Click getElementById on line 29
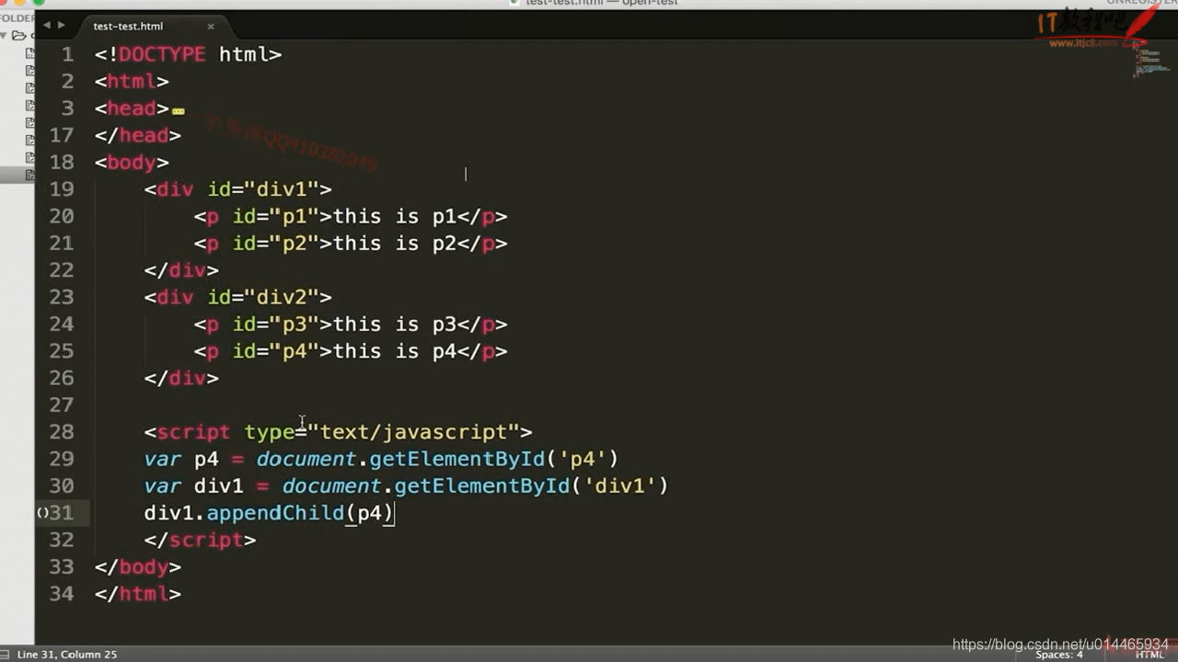This screenshot has height=662, width=1178. click(457, 459)
